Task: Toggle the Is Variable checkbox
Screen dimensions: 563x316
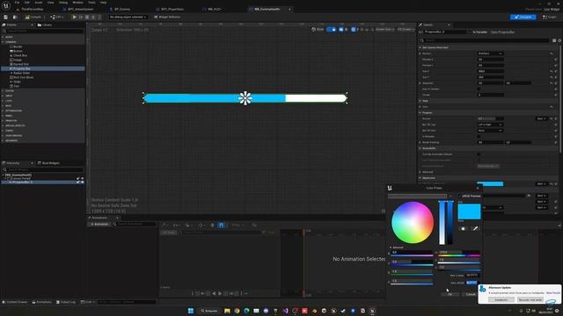Action: click(472, 32)
